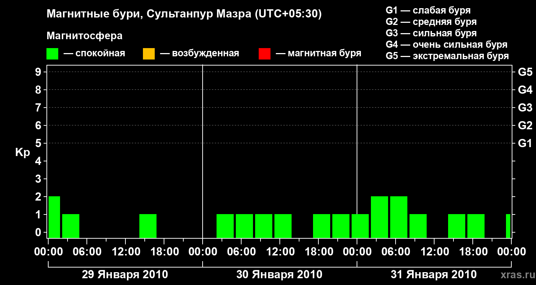Click the orange 'возбужденная' legend swatch

point(149,54)
